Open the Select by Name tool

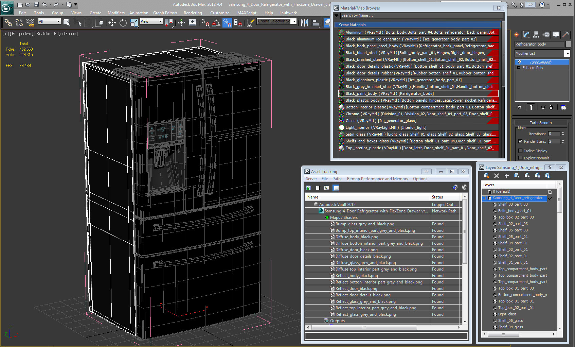click(x=77, y=23)
